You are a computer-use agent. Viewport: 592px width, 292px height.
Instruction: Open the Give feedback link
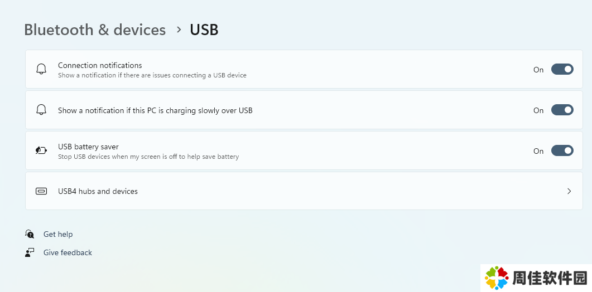tap(68, 253)
